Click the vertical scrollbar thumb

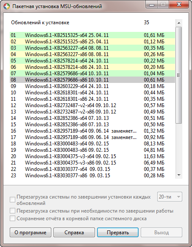179,75
